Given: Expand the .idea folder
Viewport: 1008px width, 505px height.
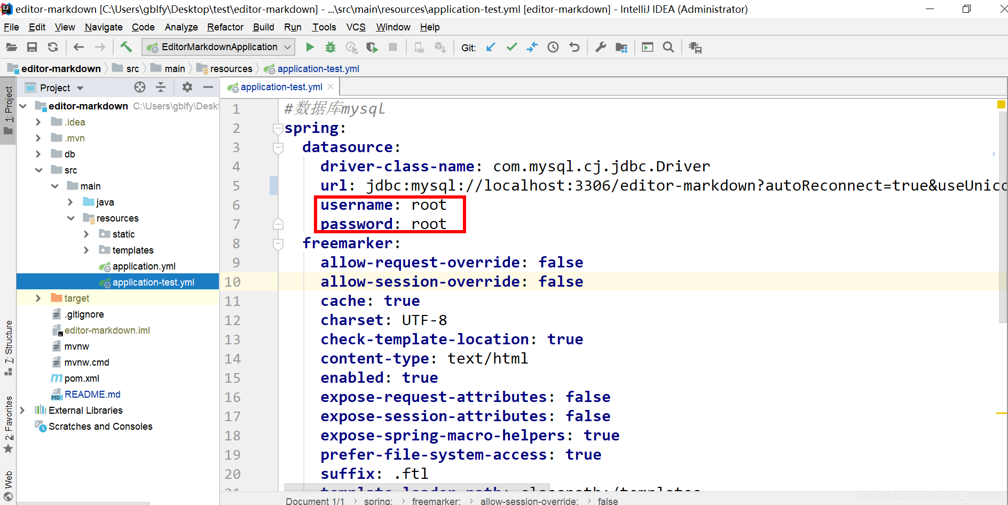Looking at the screenshot, I should (x=38, y=122).
